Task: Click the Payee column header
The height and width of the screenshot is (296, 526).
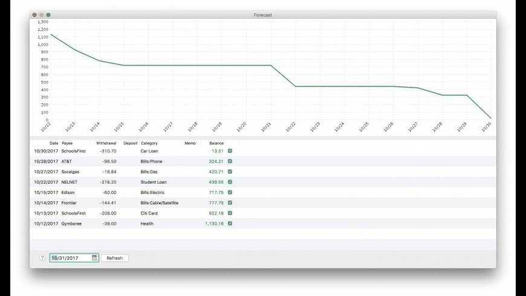Action: [x=68, y=143]
